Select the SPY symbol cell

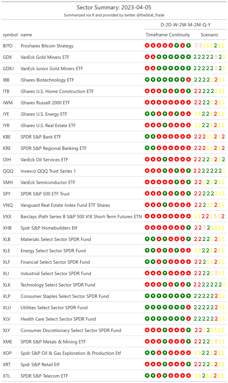(x=7, y=194)
